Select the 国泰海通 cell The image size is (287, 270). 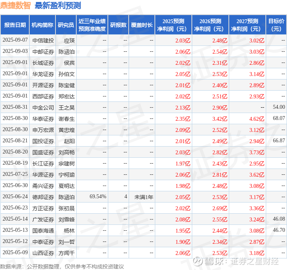pyautogui.click(x=43, y=231)
